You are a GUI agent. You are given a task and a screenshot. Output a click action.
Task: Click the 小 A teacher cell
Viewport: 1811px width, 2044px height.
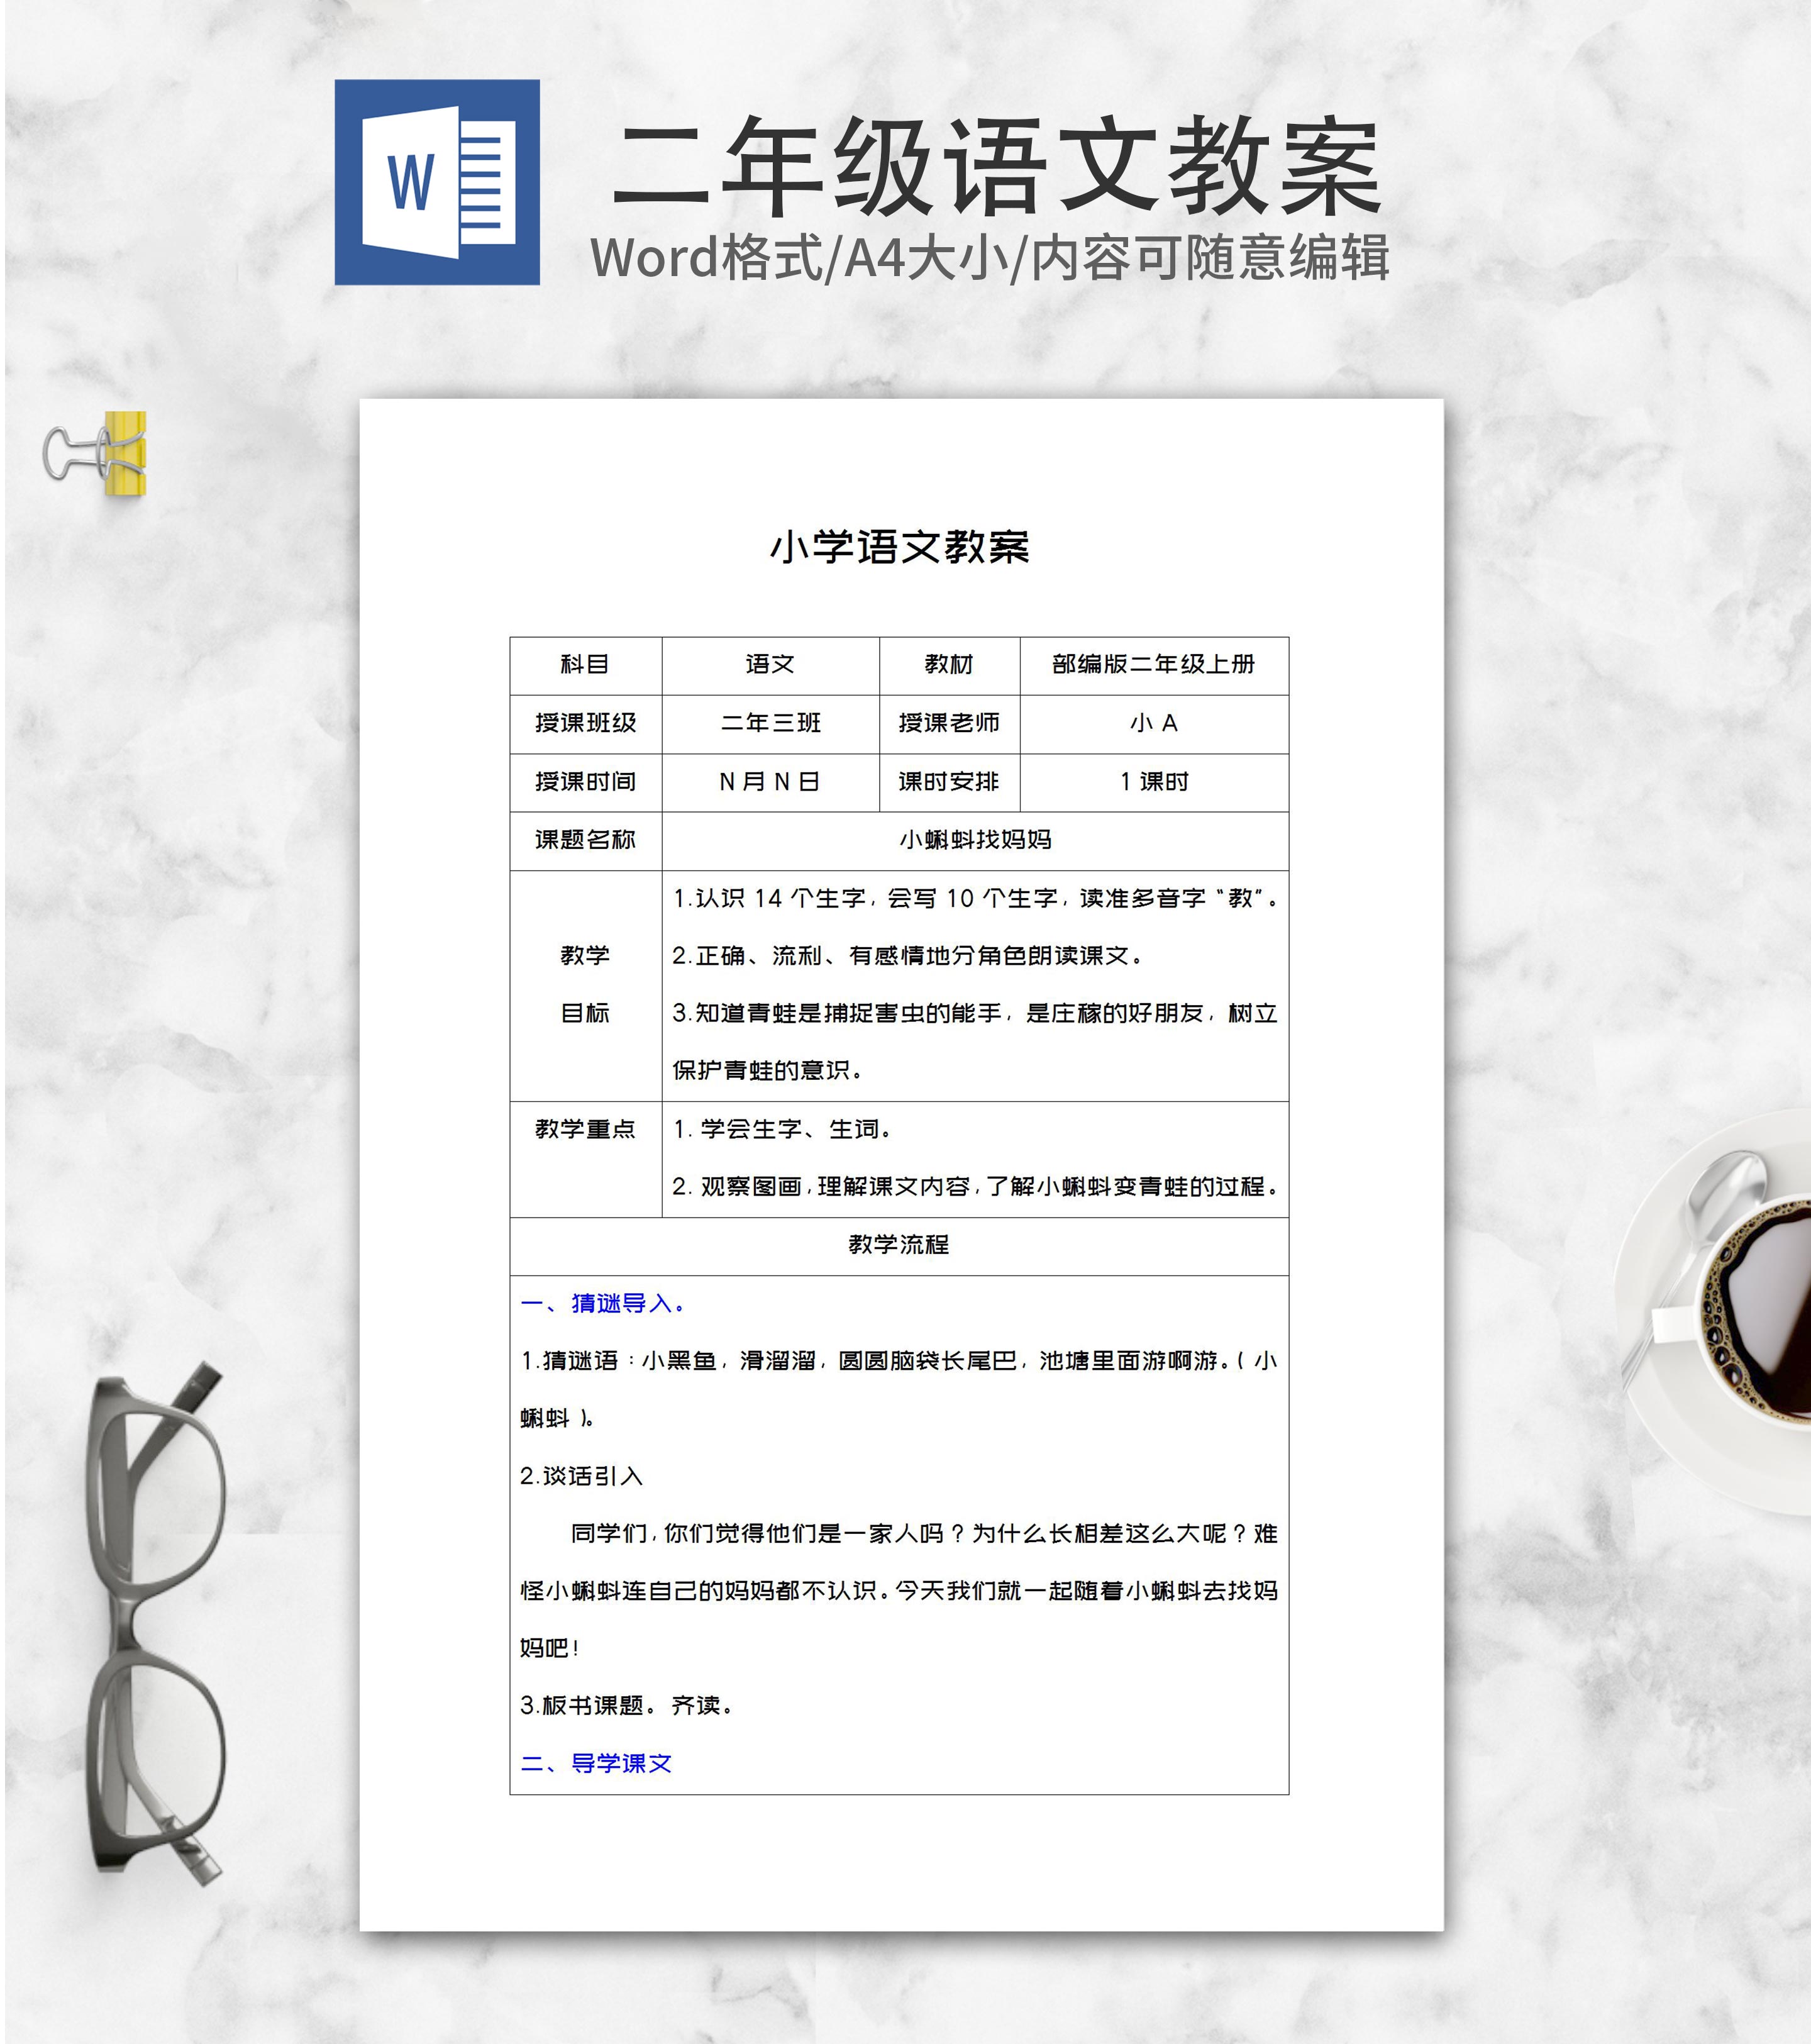1153,723
